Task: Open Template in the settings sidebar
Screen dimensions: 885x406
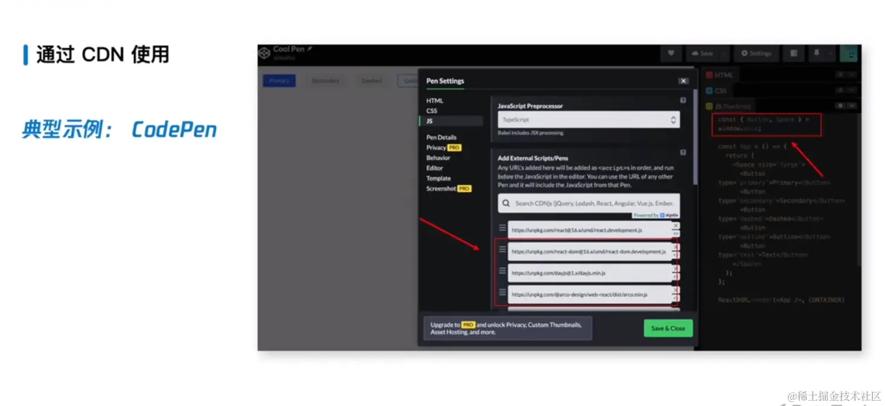Action: (439, 179)
